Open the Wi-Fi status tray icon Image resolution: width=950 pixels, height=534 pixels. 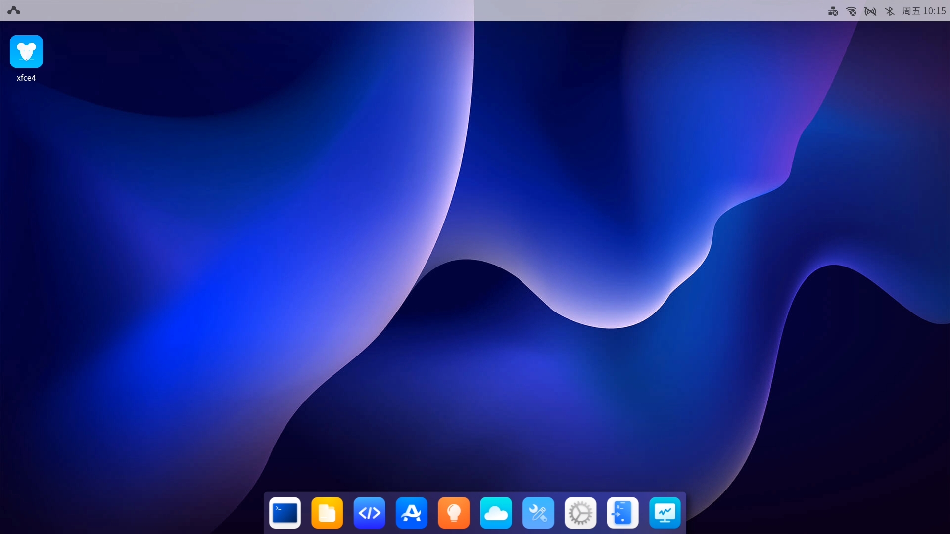852,11
